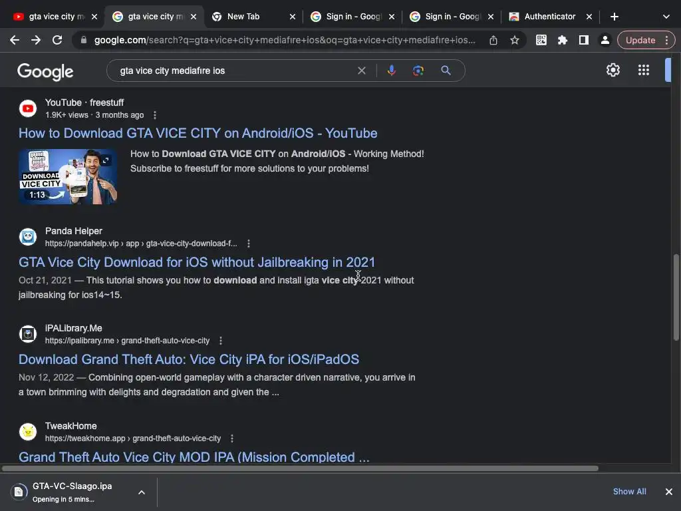
Task: Click the Update button in Chrome toolbar
Action: (640, 40)
